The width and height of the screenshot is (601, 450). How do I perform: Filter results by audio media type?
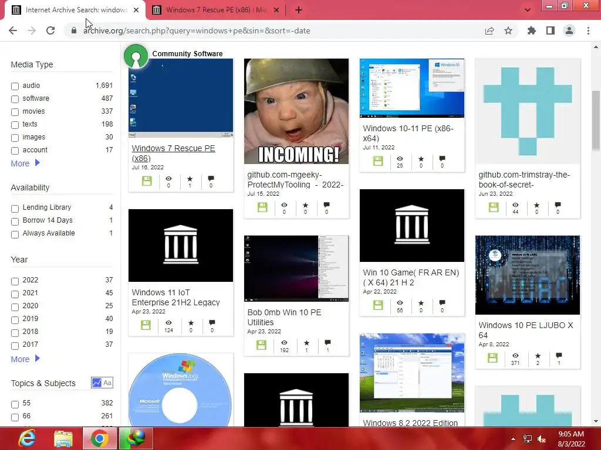(x=15, y=86)
